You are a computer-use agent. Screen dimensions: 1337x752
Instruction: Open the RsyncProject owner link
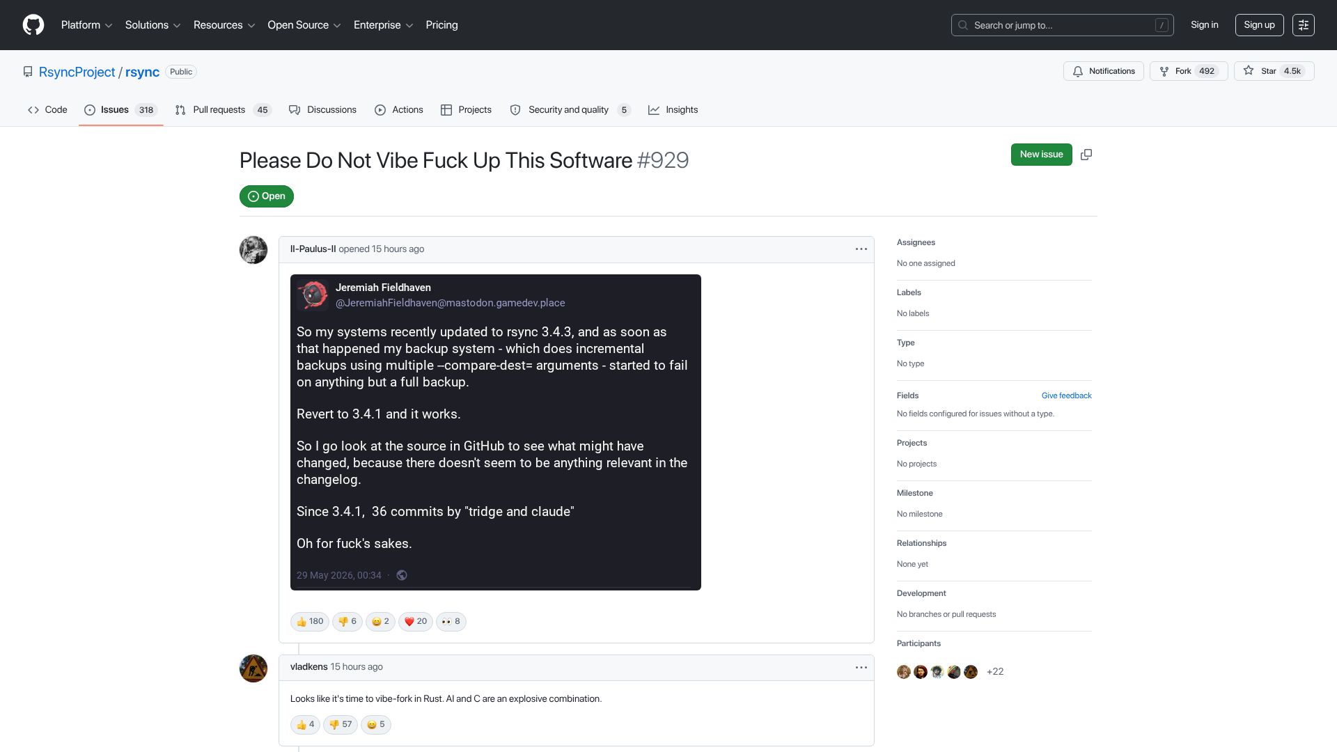(77, 72)
